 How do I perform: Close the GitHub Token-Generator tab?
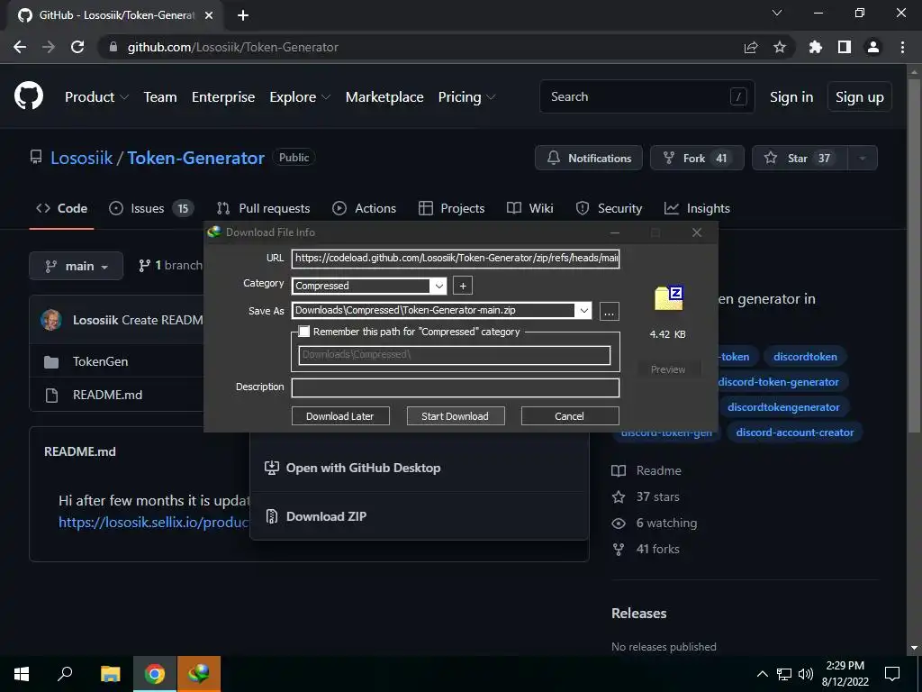coord(209,15)
